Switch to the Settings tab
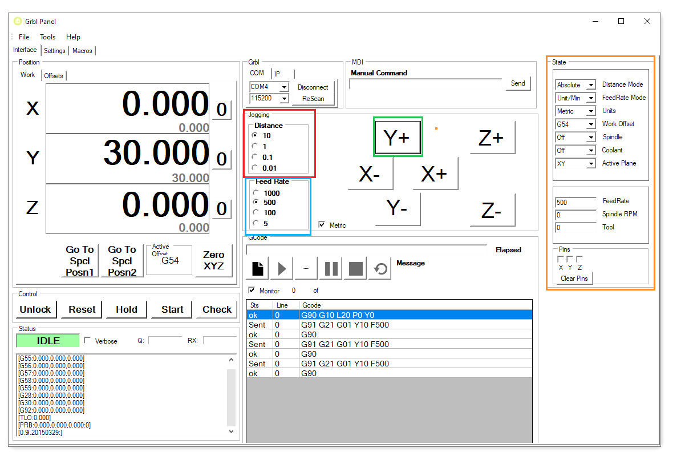 55,51
